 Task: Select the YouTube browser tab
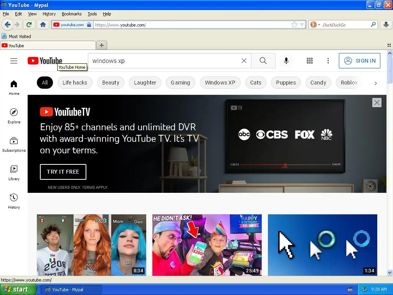[48, 45]
